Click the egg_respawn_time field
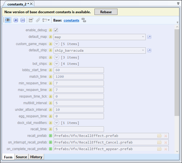The width and height of the screenshot is (182, 163). pyautogui.click(x=79, y=116)
